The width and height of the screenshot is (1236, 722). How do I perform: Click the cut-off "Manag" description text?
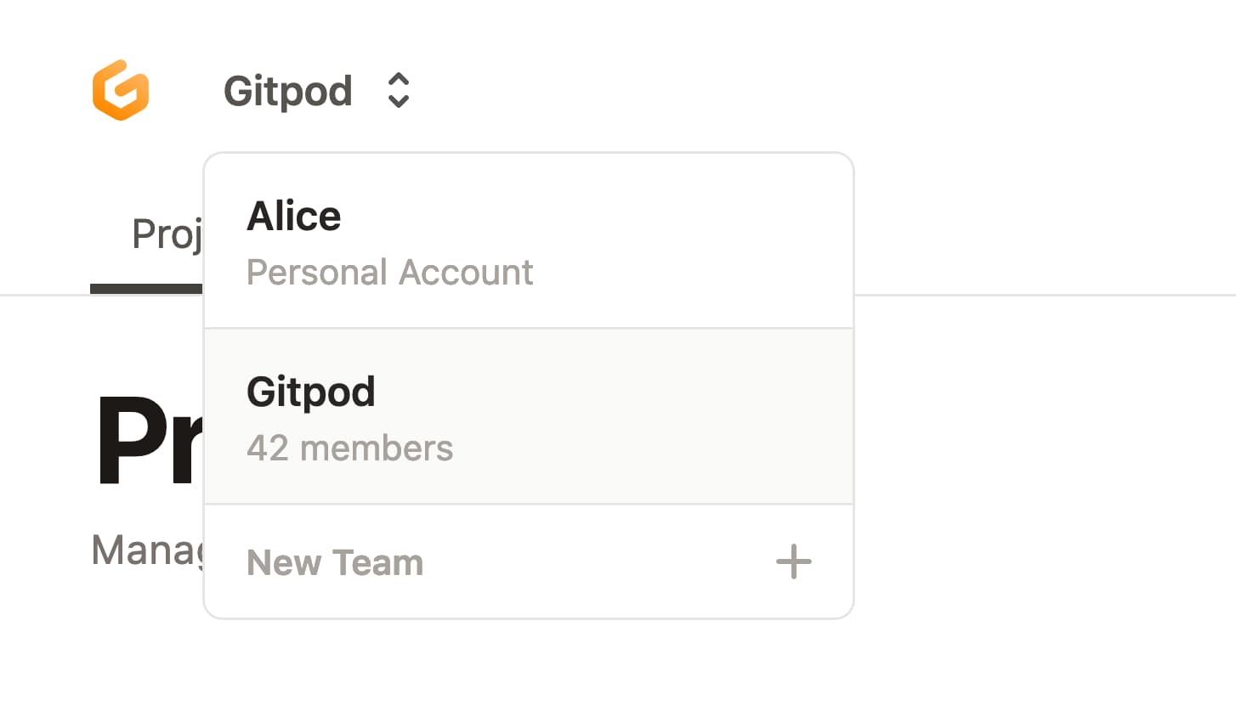pyautogui.click(x=146, y=550)
